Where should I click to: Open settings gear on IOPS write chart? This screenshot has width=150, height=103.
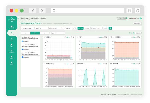click(140, 64)
